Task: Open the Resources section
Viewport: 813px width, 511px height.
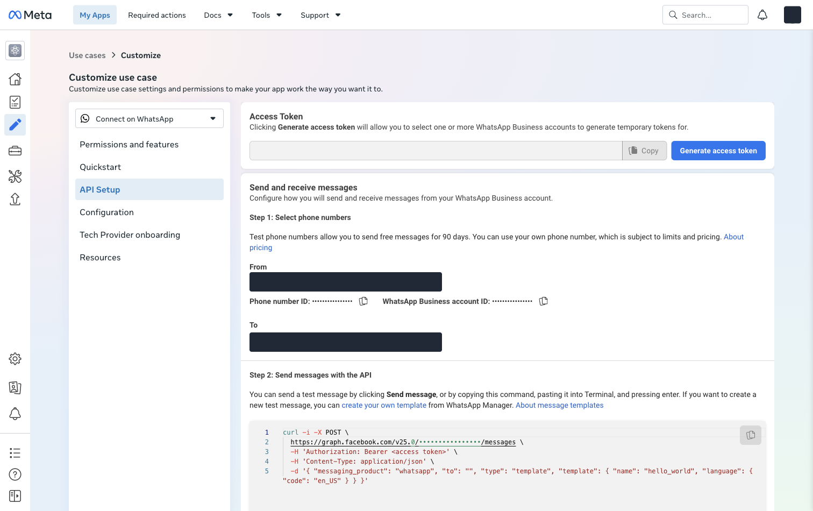Action: pyautogui.click(x=149, y=257)
